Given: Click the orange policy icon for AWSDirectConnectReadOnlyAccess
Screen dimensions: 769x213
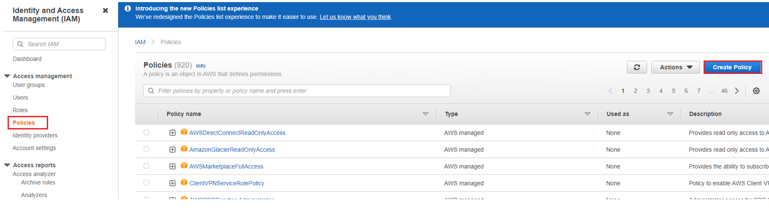Looking at the screenshot, I should [184, 132].
